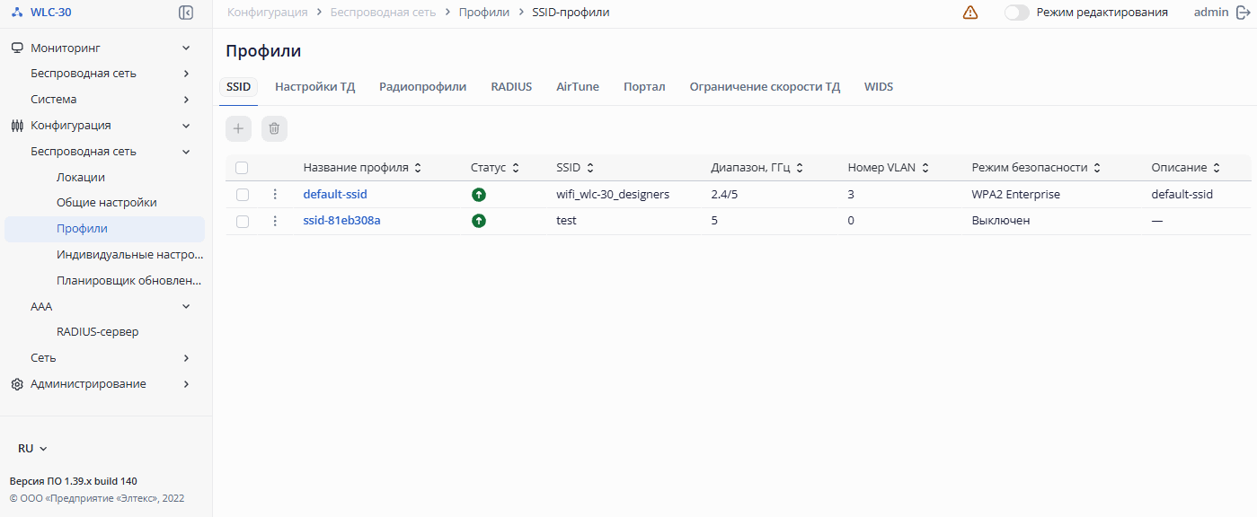The width and height of the screenshot is (1257, 517).
Task: Switch to Ограничение скорости ТД tab
Action: 765,87
